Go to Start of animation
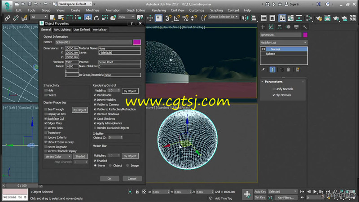 pos(302,192)
